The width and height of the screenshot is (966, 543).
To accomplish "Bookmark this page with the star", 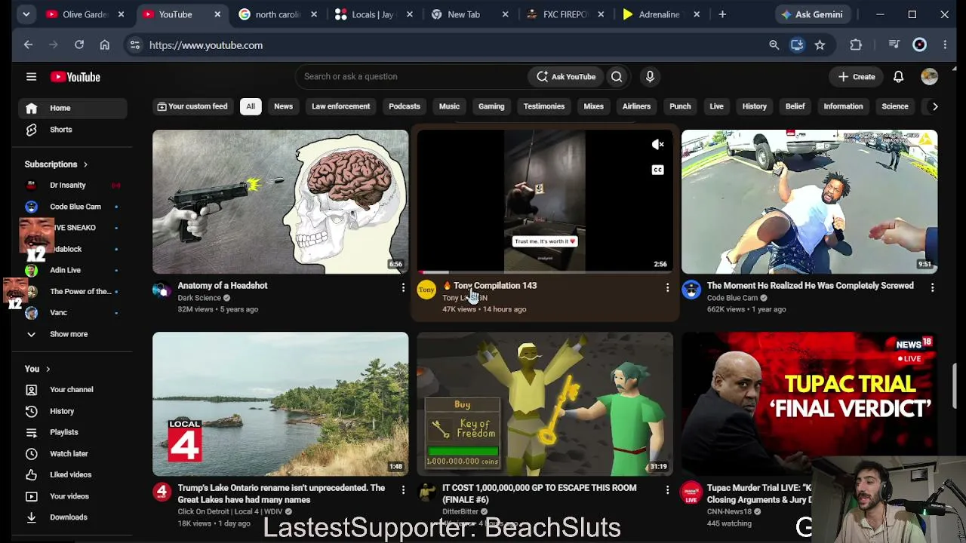I will pyautogui.click(x=820, y=45).
